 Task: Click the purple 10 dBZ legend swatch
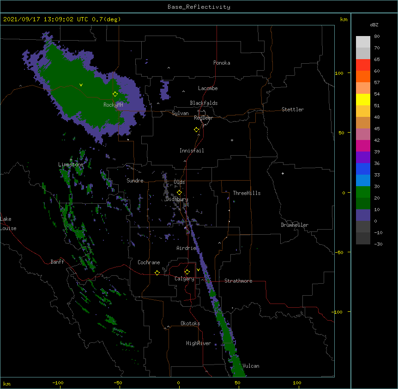tap(363, 215)
